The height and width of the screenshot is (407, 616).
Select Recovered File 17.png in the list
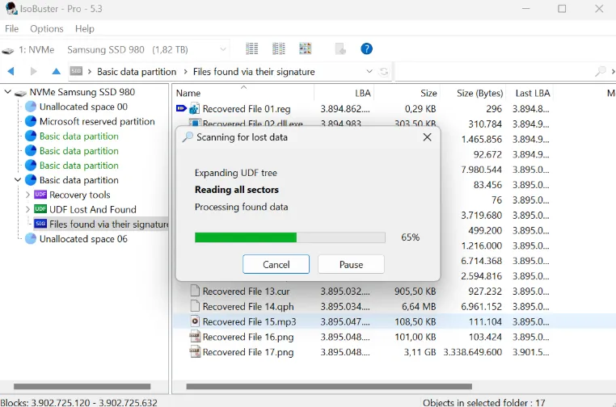point(248,352)
